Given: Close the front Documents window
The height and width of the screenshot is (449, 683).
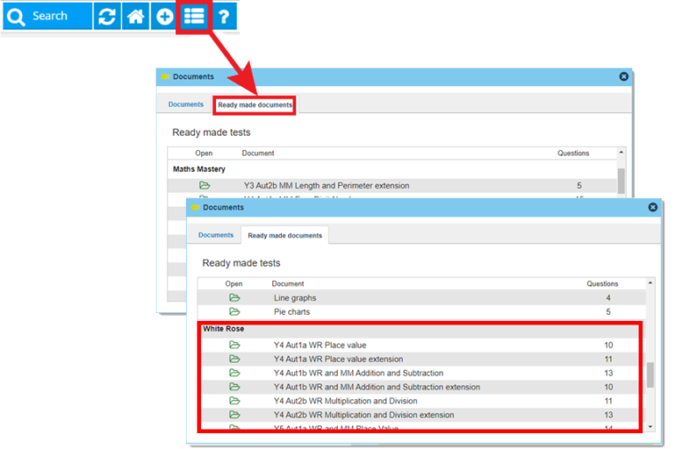Looking at the screenshot, I should click(x=653, y=207).
